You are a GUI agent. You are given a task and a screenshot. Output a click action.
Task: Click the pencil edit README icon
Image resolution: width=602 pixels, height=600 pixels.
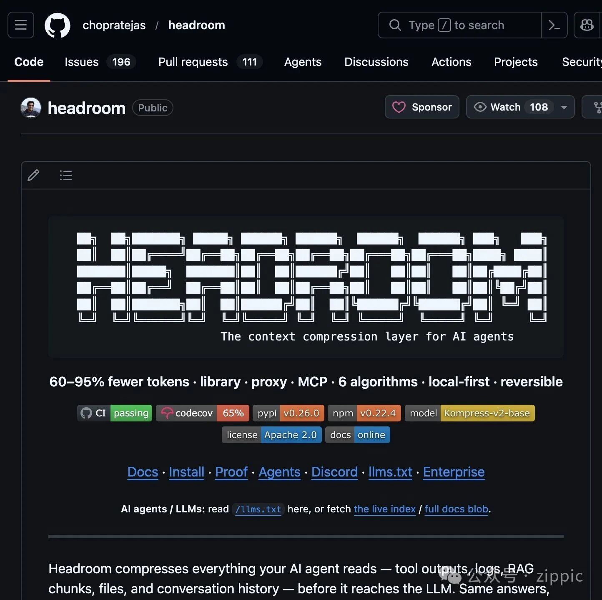pos(33,175)
